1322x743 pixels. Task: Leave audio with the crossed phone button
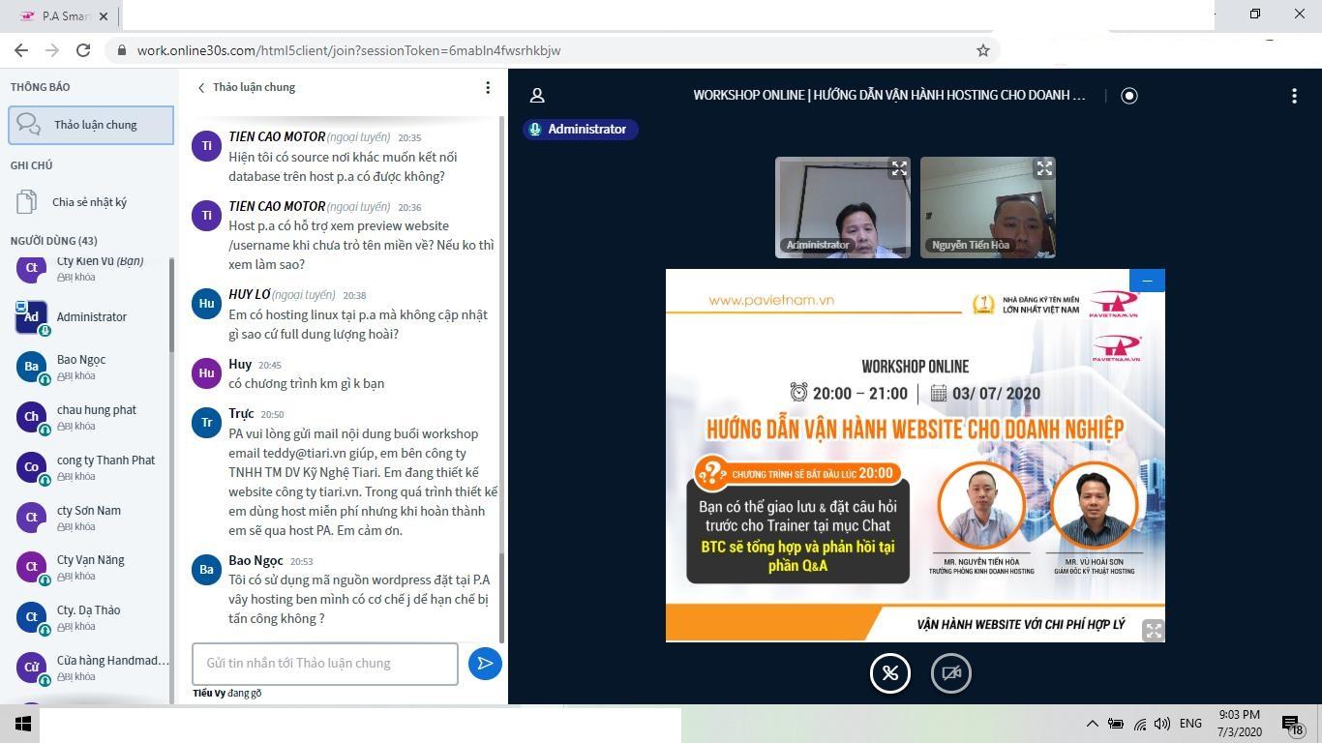[890, 673]
